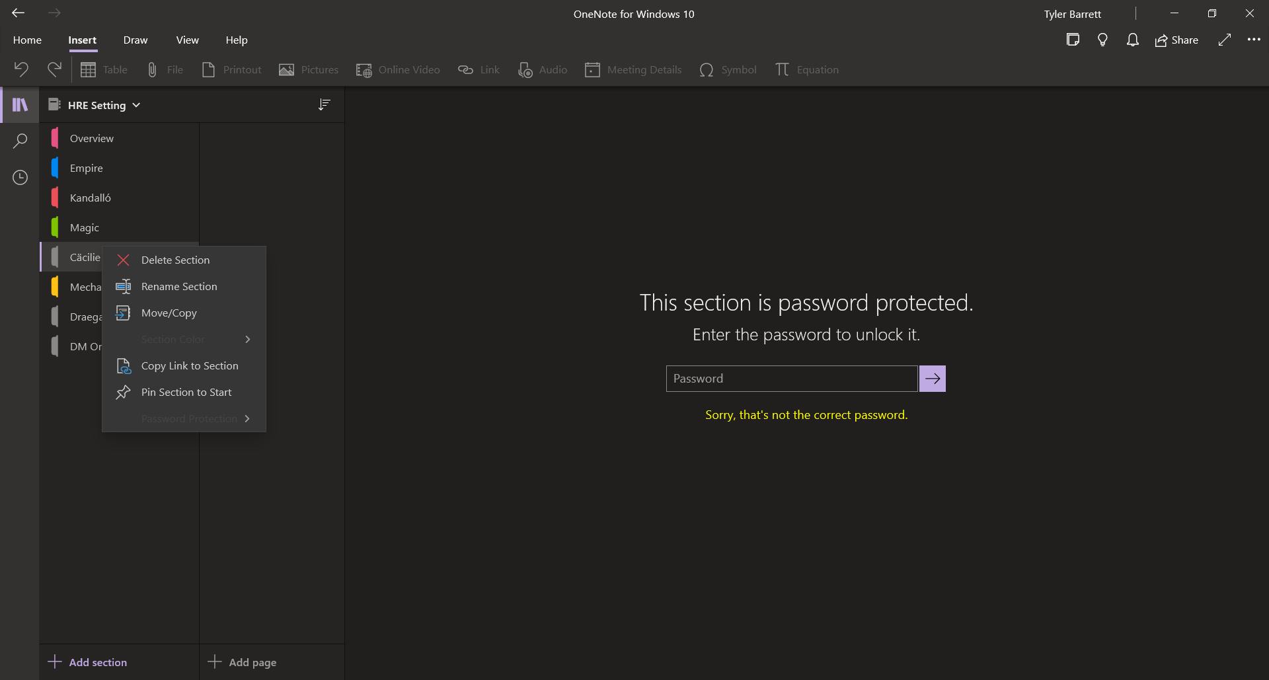Choose Delete Section from context menu

tap(184, 260)
